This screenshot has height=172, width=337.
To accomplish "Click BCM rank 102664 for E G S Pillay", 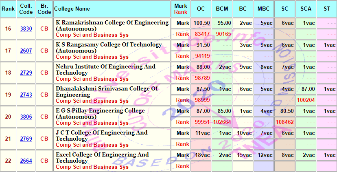I will [x=222, y=122].
